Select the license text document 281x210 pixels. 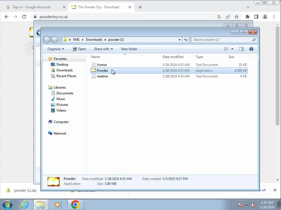169,65
